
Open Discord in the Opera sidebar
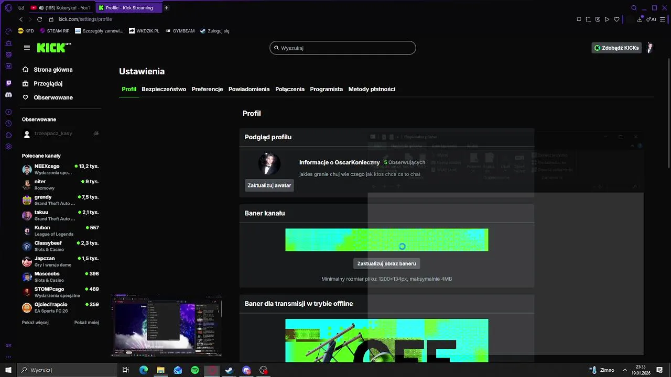tap(8, 95)
